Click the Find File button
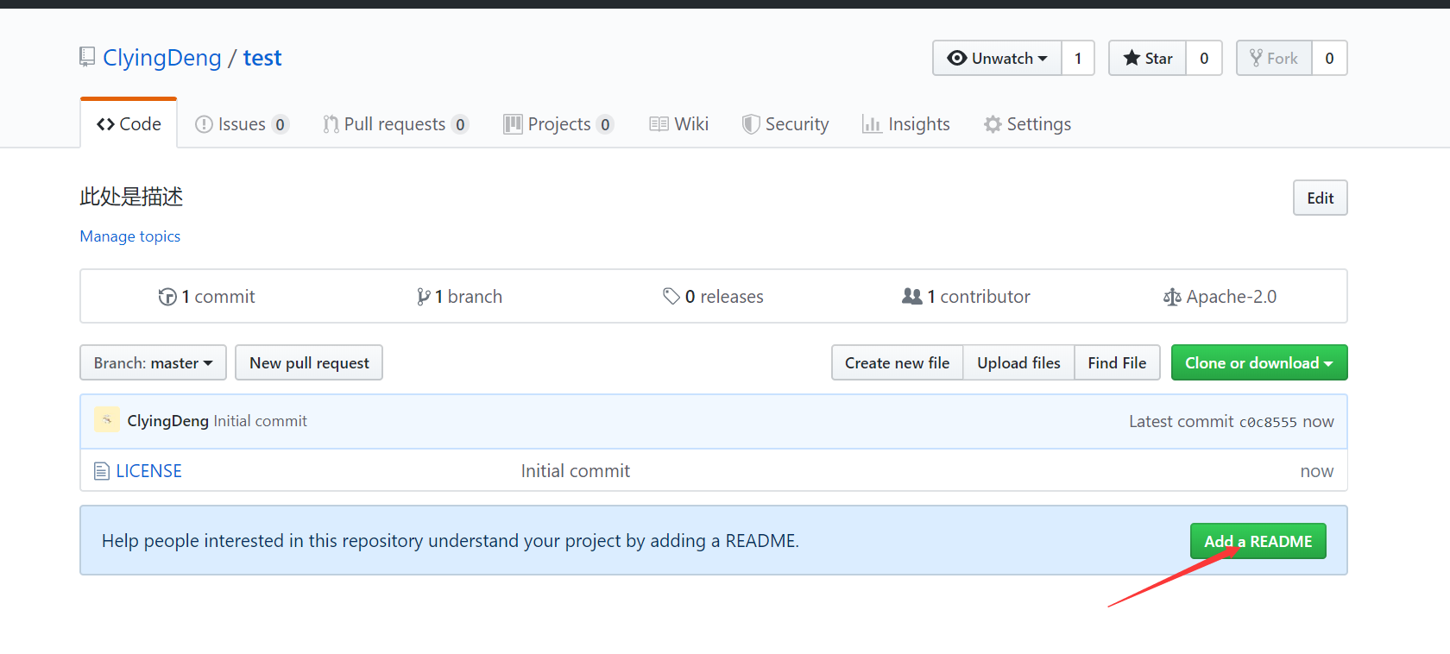Image resolution: width=1450 pixels, height=654 pixels. tap(1117, 362)
